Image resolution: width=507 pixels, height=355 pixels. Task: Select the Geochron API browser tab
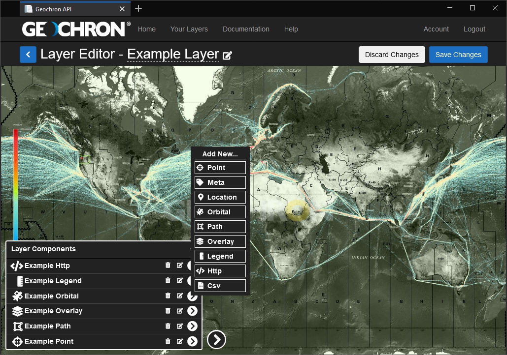[75, 9]
